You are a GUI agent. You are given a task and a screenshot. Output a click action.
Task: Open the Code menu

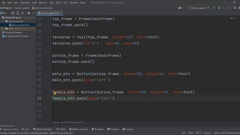(x=34, y=3)
